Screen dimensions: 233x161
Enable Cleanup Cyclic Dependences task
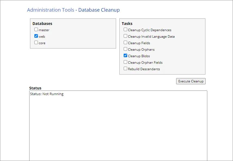tap(125, 30)
